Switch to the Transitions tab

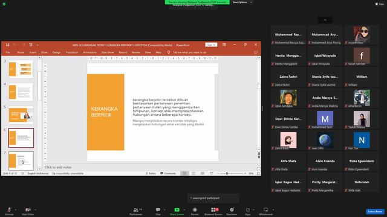pos(72,52)
